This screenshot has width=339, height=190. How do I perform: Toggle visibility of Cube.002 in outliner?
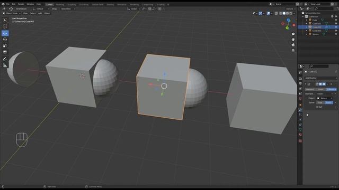pyautogui.click(x=336, y=27)
